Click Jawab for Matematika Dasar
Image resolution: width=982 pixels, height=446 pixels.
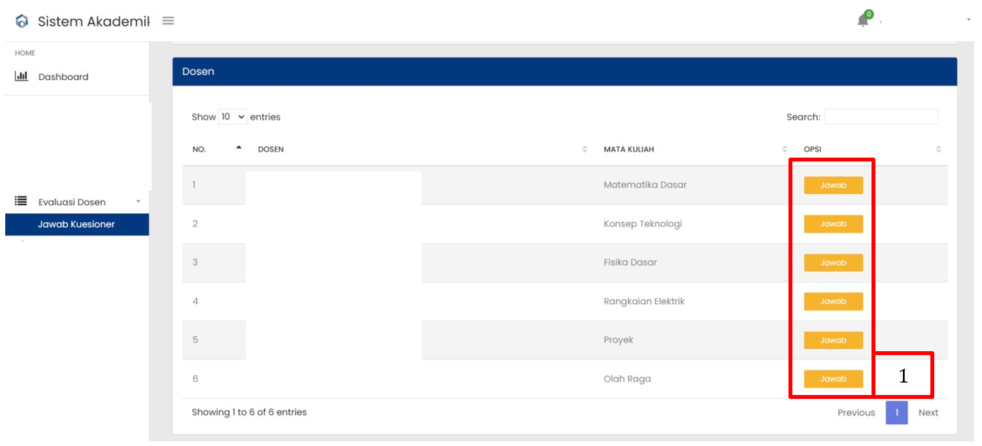(x=833, y=185)
